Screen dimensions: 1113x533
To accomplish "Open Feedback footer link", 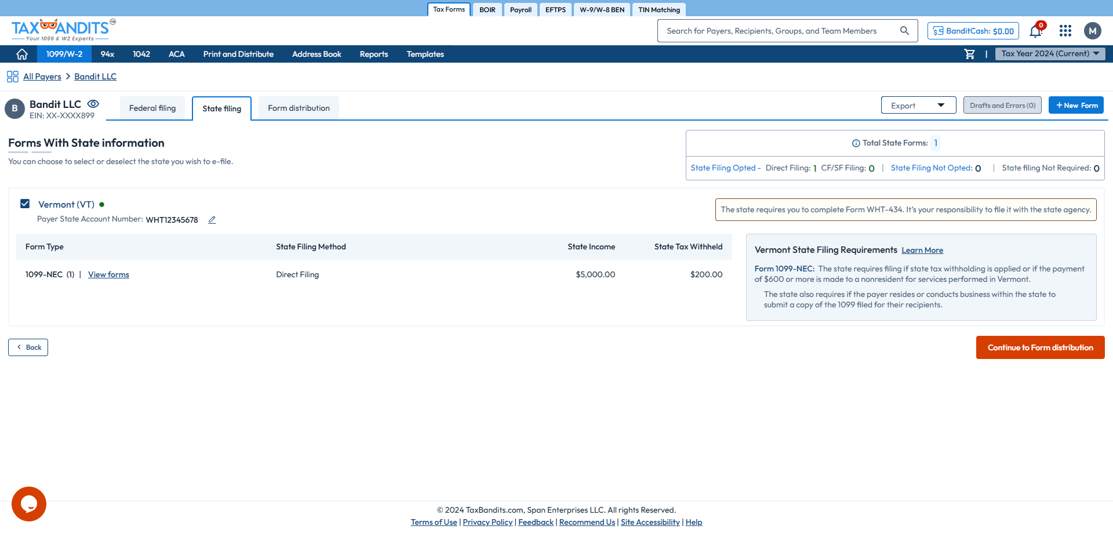I will pyautogui.click(x=536, y=522).
